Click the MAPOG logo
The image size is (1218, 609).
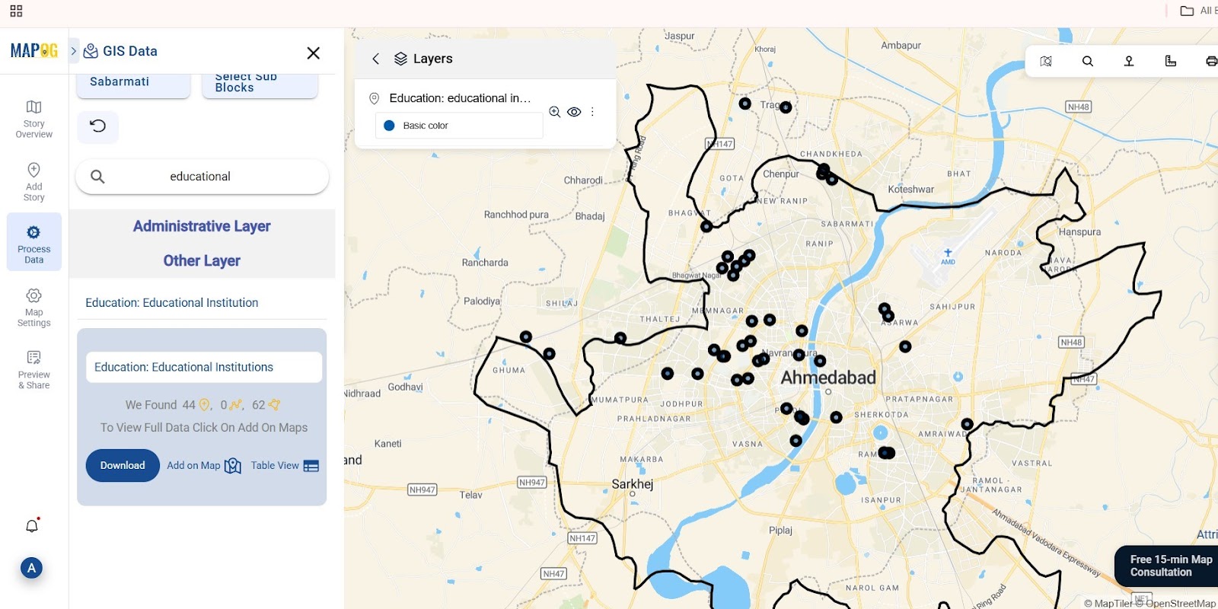click(x=34, y=51)
